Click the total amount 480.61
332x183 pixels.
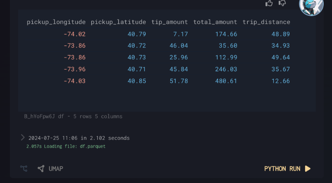coord(226,81)
